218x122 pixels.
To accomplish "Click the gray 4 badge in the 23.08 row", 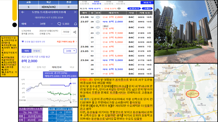I will (98, 17).
